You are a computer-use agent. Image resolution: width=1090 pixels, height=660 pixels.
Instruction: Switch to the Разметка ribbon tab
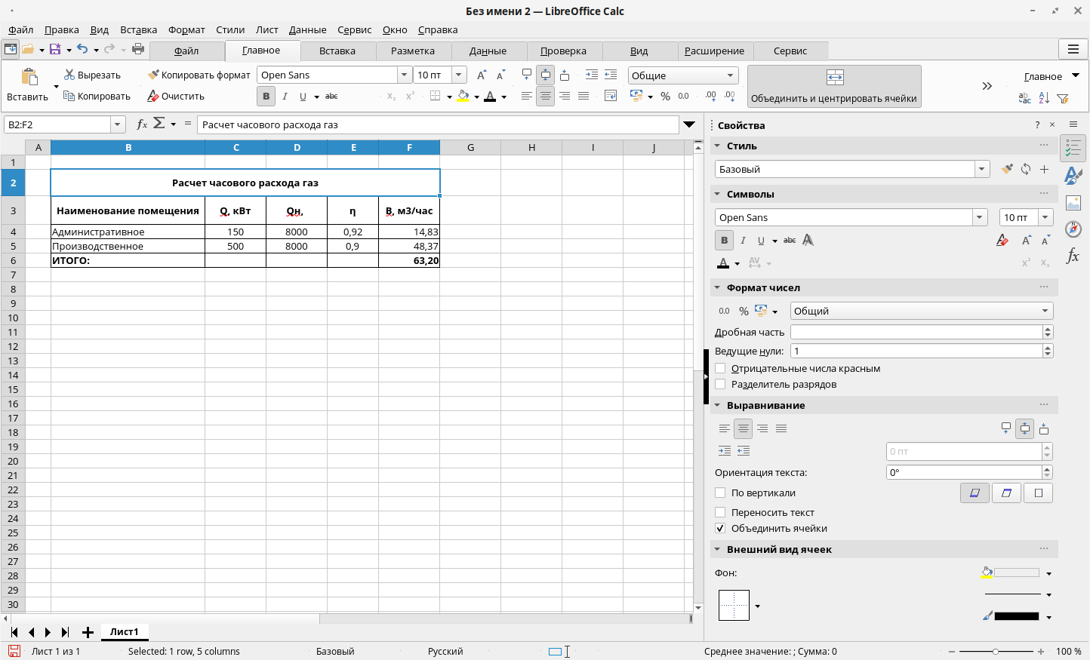coord(412,51)
